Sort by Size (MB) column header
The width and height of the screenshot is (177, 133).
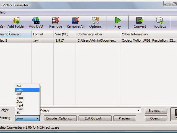tap(65, 34)
